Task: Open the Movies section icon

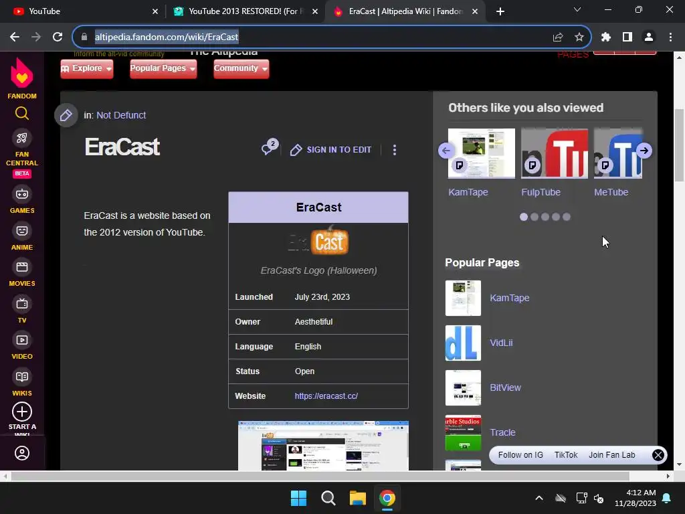Action: click(22, 266)
